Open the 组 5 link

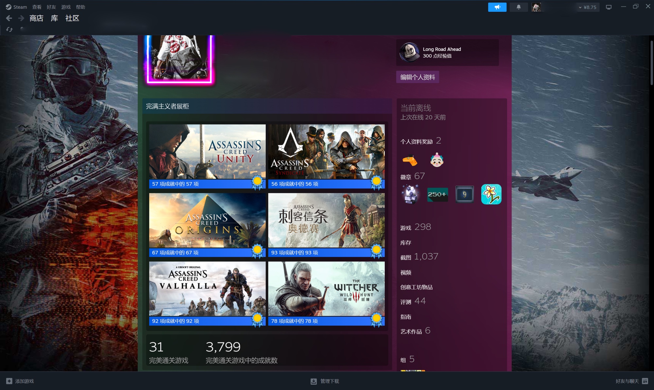click(x=407, y=359)
